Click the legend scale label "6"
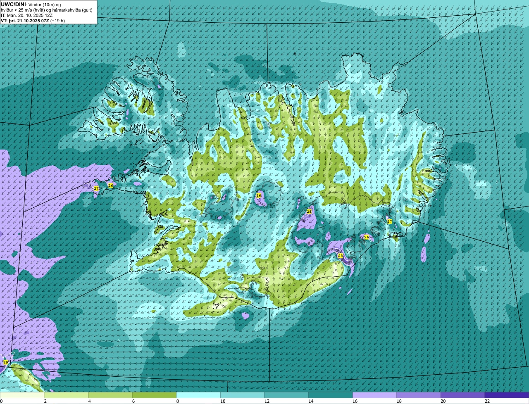The image size is (529, 404). tap(133, 401)
